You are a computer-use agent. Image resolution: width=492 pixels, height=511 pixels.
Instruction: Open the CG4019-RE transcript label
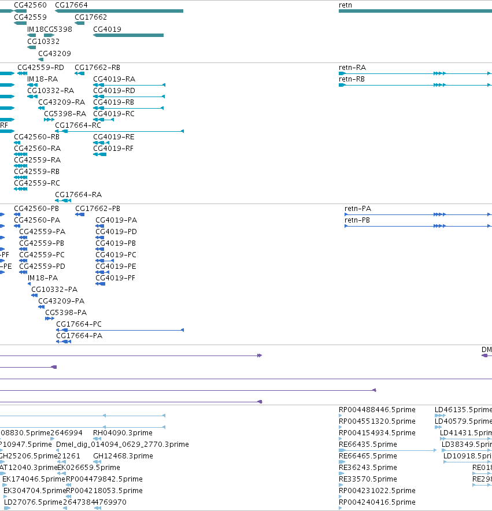pyautogui.click(x=114, y=137)
